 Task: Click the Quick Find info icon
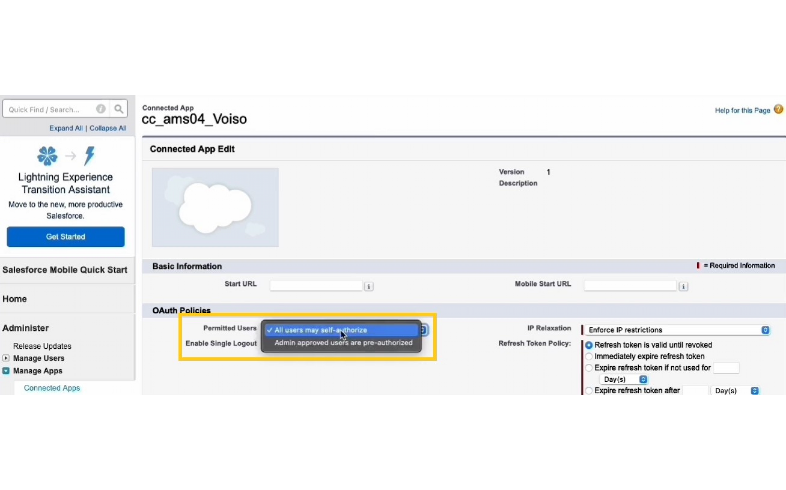(101, 109)
